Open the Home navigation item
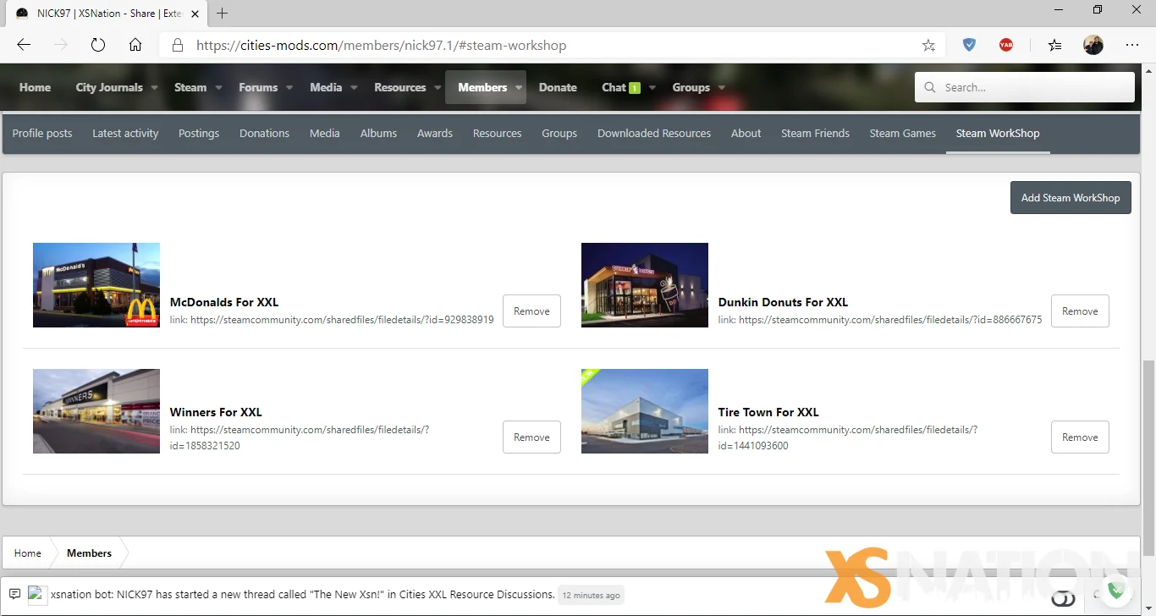 click(35, 87)
